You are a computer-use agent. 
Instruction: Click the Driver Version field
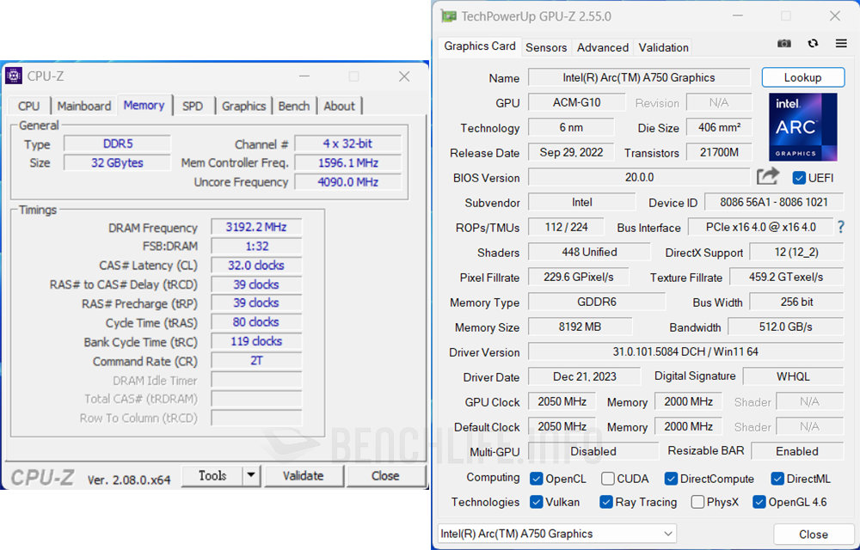685,351
